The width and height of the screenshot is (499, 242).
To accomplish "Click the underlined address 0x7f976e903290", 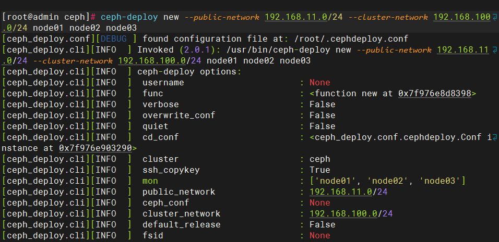I will pyautogui.click(x=95, y=148).
